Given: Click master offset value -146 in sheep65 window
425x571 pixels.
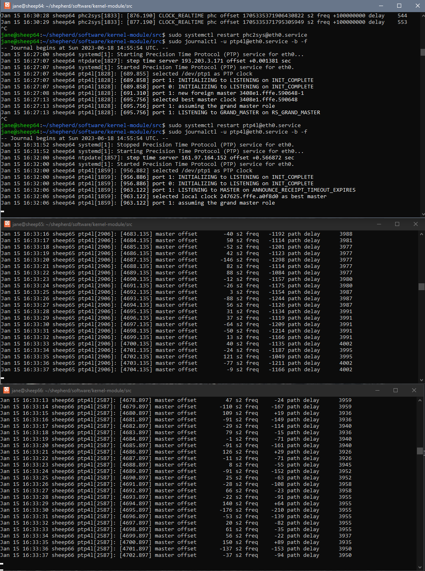Looking at the screenshot, I should pyautogui.click(x=227, y=260).
